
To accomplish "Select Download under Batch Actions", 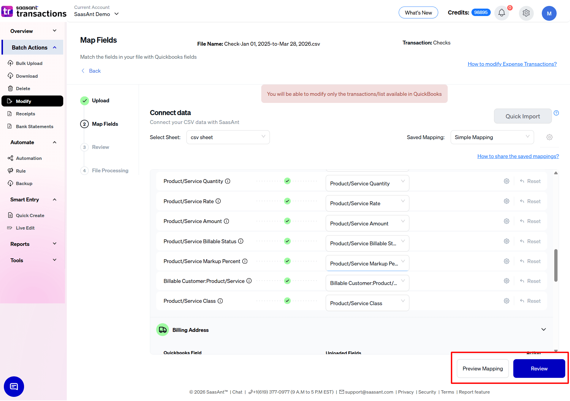I will 26,76.
